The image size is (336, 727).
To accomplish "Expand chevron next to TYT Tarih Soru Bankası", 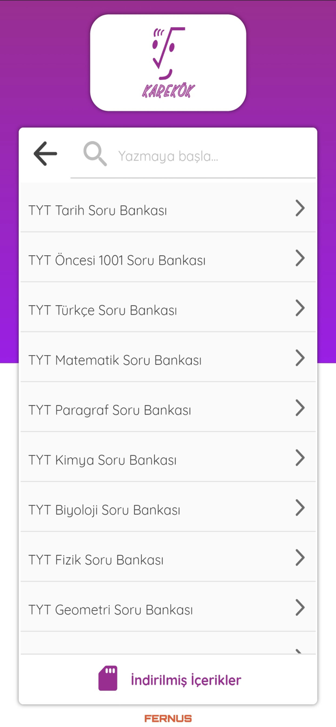I will pos(300,208).
